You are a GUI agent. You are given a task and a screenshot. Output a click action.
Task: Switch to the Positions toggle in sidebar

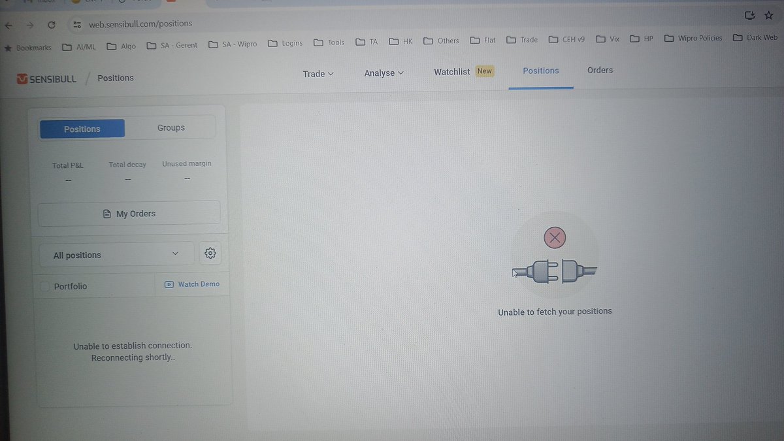click(x=82, y=129)
